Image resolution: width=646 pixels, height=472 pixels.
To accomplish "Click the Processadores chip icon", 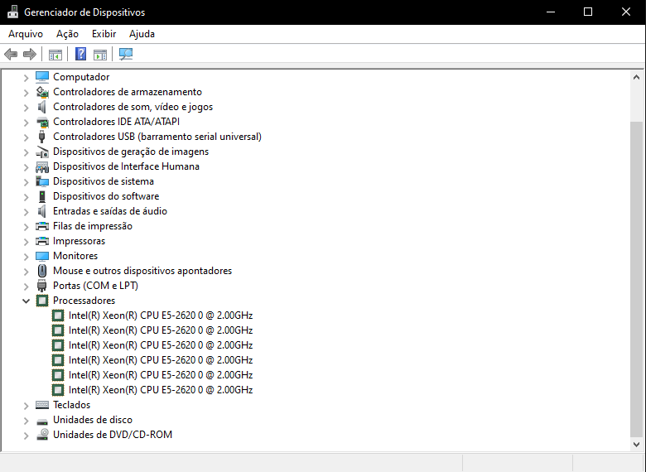I will point(42,301).
